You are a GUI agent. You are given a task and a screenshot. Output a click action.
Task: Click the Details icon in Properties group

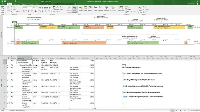[x=126, y=9]
